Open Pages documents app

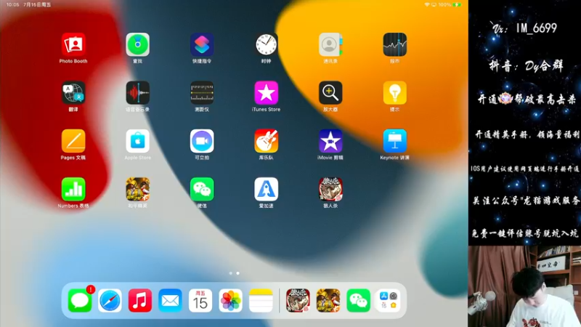point(73,141)
